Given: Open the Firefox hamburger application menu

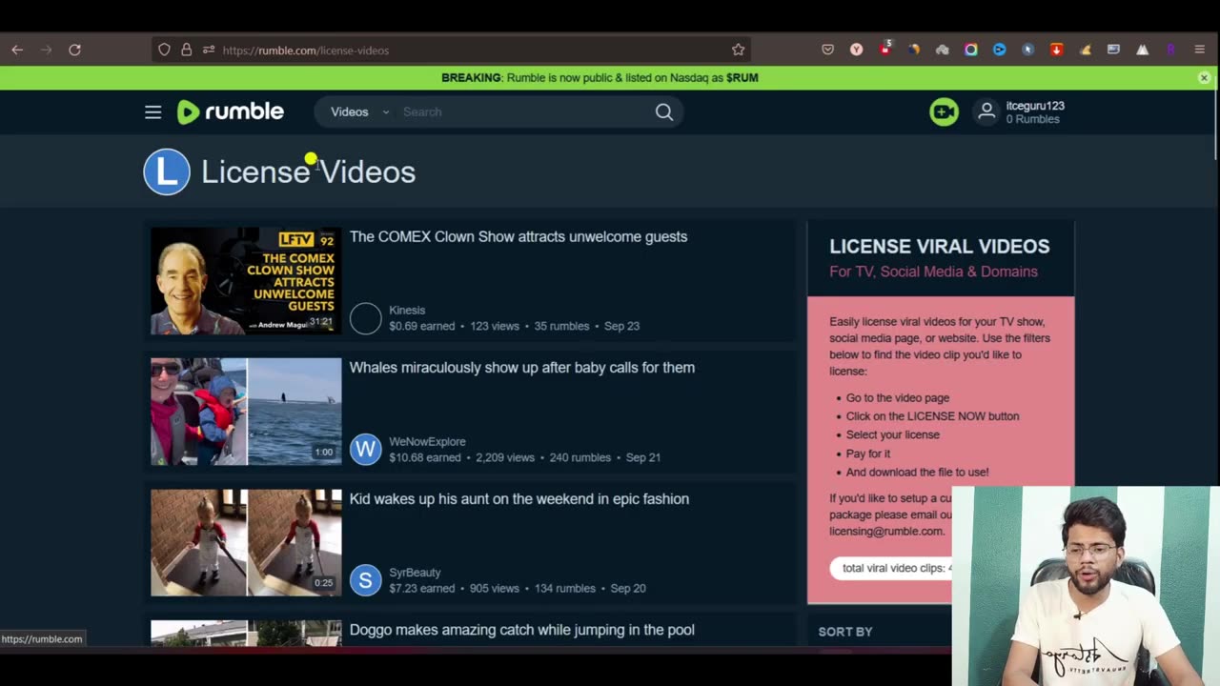Looking at the screenshot, I should (1199, 50).
